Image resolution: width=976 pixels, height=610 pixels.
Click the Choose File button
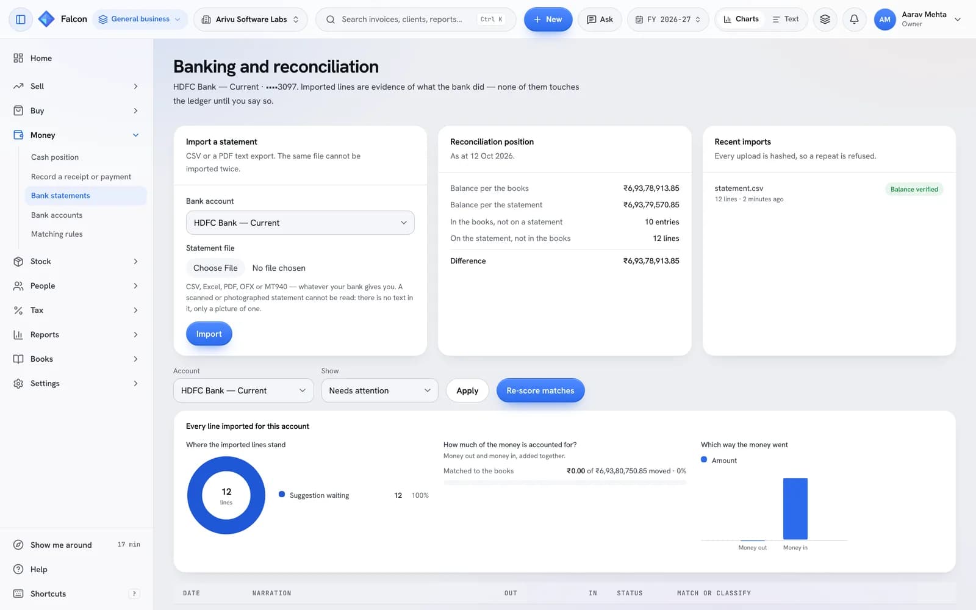pos(215,268)
